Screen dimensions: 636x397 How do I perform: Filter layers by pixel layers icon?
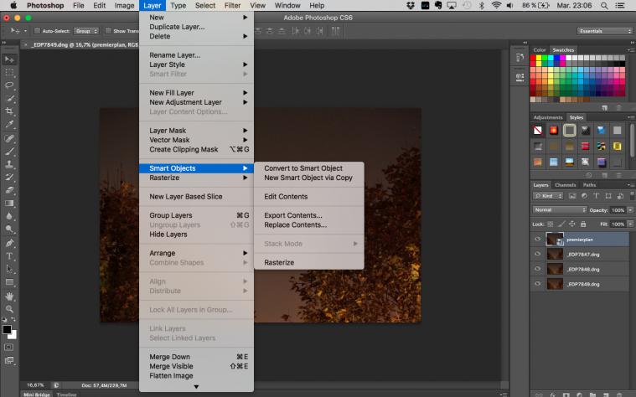pos(572,196)
